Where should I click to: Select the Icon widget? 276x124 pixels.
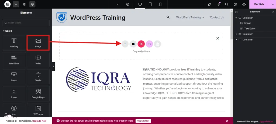(x=14, y=110)
